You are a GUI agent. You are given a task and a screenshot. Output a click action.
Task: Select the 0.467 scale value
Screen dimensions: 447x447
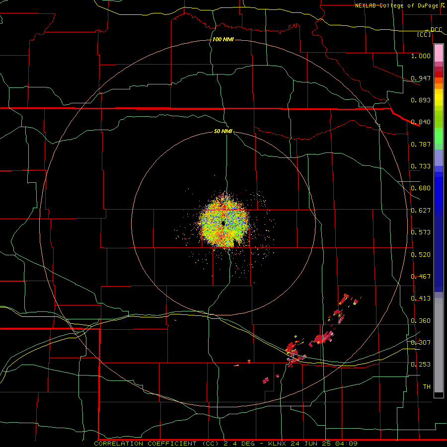click(x=421, y=277)
